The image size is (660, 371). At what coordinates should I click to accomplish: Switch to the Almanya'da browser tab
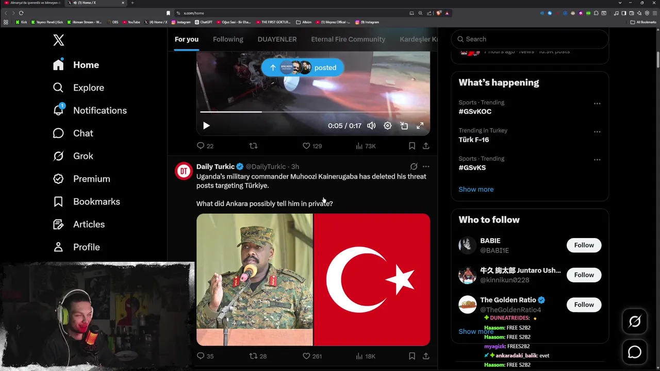point(32,3)
